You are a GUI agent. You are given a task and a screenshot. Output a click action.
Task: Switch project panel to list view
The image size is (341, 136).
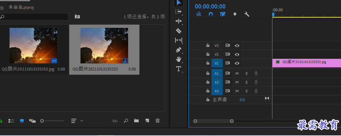(x=11, y=121)
